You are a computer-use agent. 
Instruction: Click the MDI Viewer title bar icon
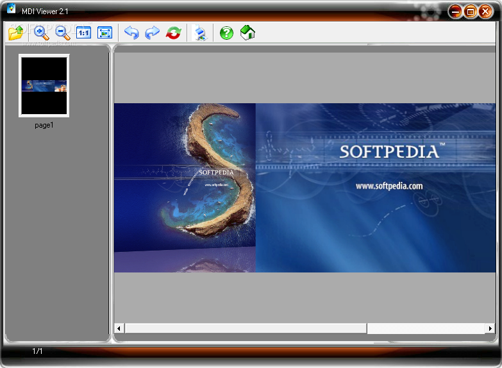click(x=11, y=9)
